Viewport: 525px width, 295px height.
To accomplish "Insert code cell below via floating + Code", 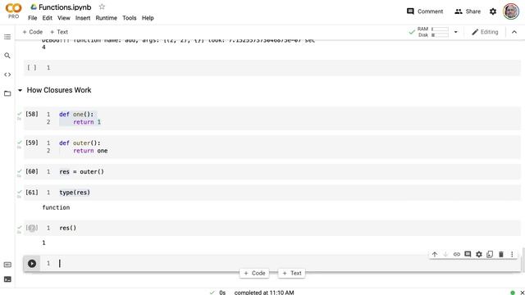I will pos(254,273).
